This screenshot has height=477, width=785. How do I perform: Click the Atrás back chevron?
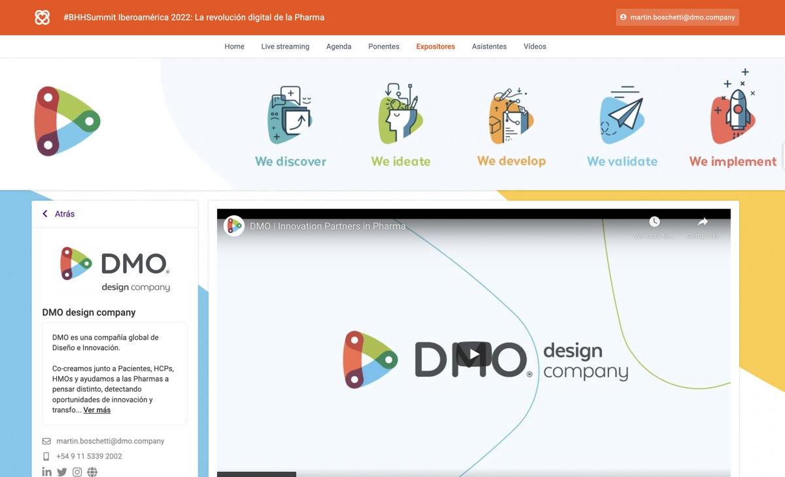pyautogui.click(x=45, y=214)
